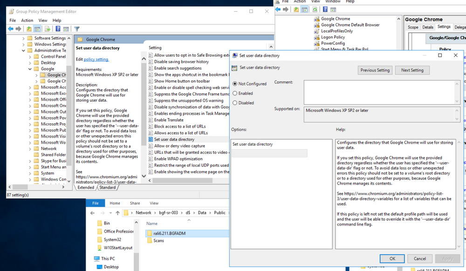Click Back arrow in Group Policy Management Editor toolbar
The height and width of the screenshot is (271, 466).
pos(11,29)
